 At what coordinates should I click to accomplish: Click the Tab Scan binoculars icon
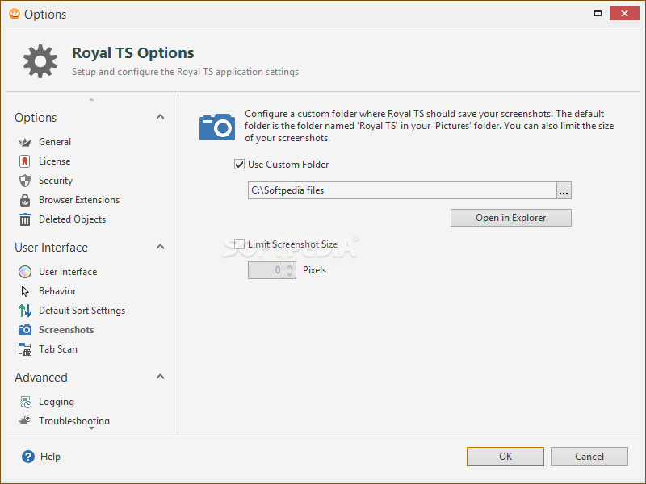pyautogui.click(x=25, y=349)
